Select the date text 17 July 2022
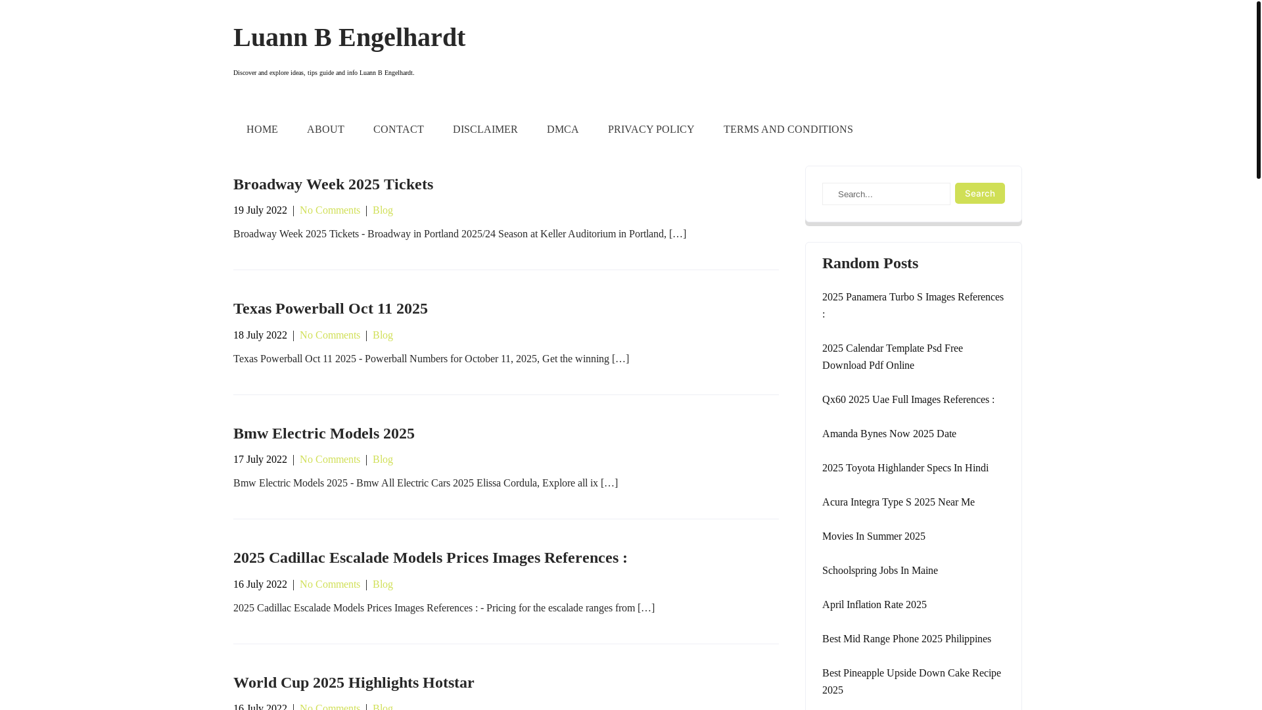The width and height of the screenshot is (1262, 710). point(260,460)
